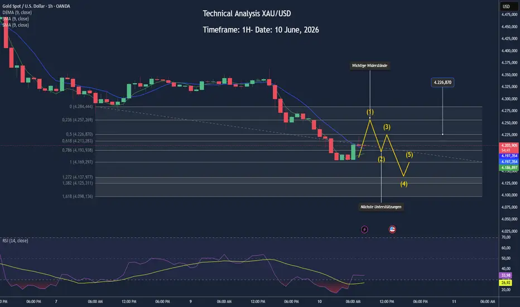
Task: Click the yellow wave label (4)
Action: (x=403, y=184)
